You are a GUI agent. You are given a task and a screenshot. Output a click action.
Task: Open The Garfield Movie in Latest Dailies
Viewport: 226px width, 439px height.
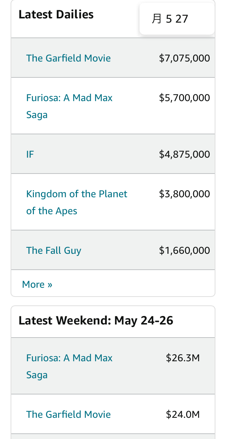click(68, 58)
